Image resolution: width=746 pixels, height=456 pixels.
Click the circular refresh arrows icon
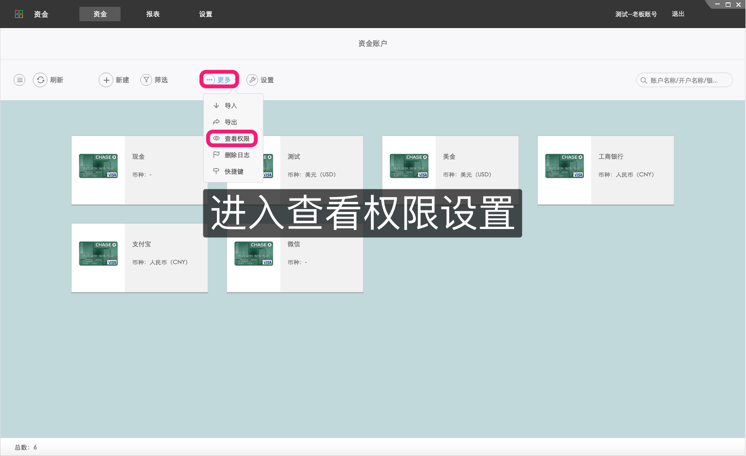[x=40, y=80]
